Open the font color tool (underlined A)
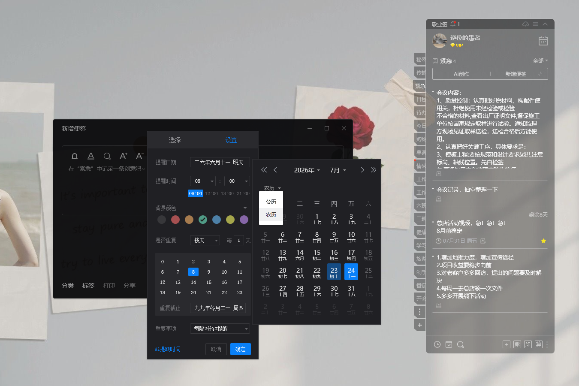 click(x=91, y=156)
